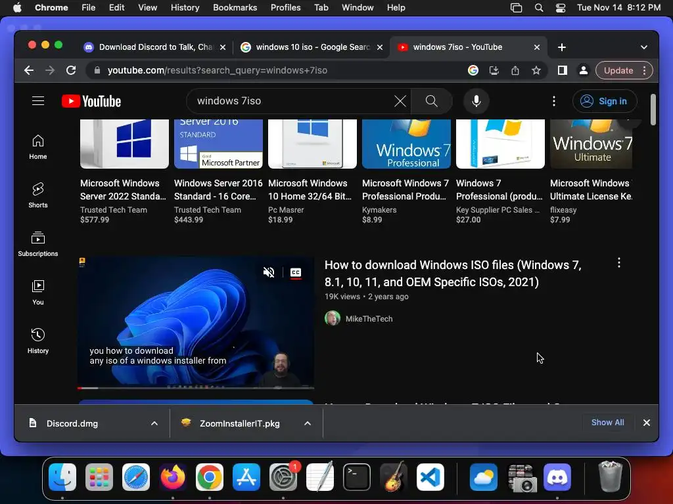The height and width of the screenshot is (504, 673).
Task: Click Sign in button on YouTube
Action: tap(605, 101)
